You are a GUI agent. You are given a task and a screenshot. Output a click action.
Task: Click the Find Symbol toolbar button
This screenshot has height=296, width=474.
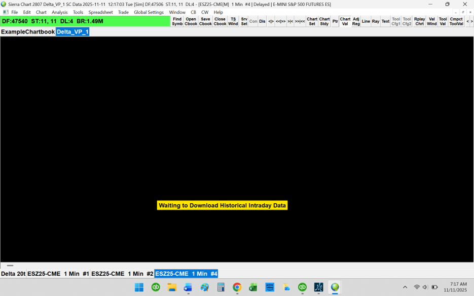pyautogui.click(x=177, y=21)
